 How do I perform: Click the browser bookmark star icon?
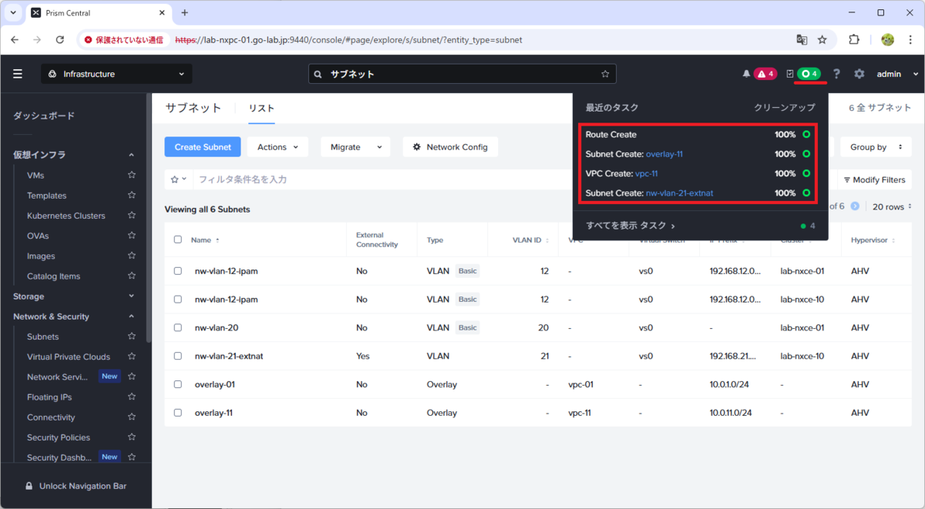pyautogui.click(x=822, y=39)
